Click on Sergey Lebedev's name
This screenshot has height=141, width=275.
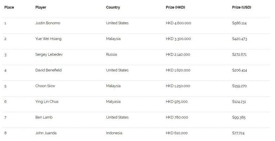pyautogui.click(x=49, y=54)
